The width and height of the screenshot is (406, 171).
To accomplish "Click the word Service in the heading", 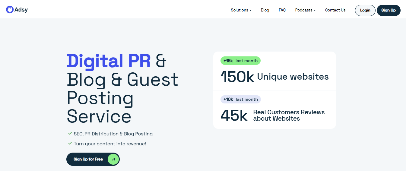I will [x=99, y=116].
